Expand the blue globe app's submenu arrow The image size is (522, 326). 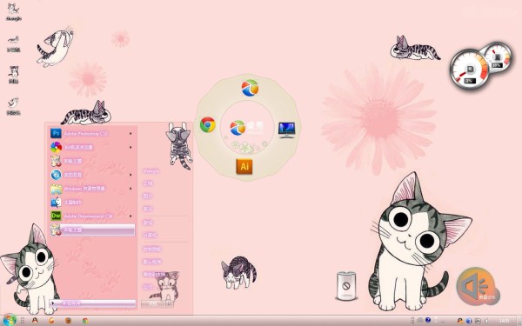coord(130,175)
